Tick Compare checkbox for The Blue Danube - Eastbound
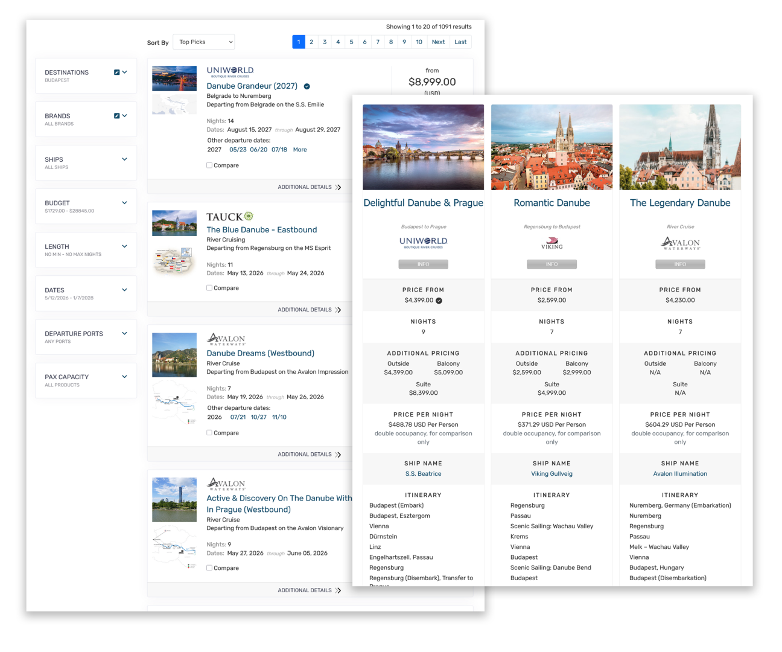This screenshot has height=652, width=782. pyautogui.click(x=209, y=288)
